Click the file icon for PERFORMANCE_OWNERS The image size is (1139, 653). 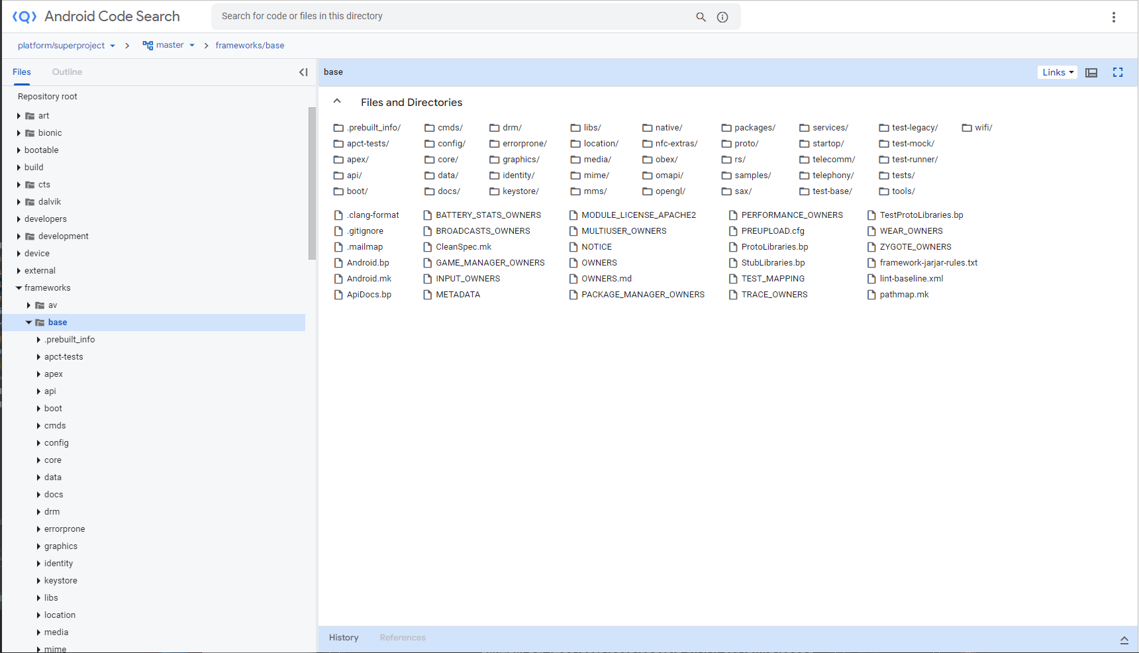(733, 215)
